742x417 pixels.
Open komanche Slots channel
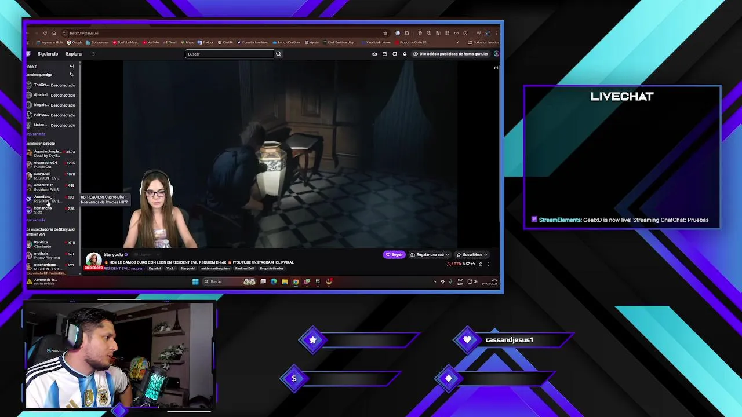click(51, 210)
